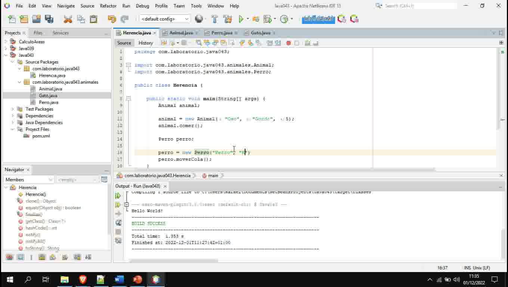Click the Undo arrow icon
The height and width of the screenshot is (287, 508).
tap(112, 19)
